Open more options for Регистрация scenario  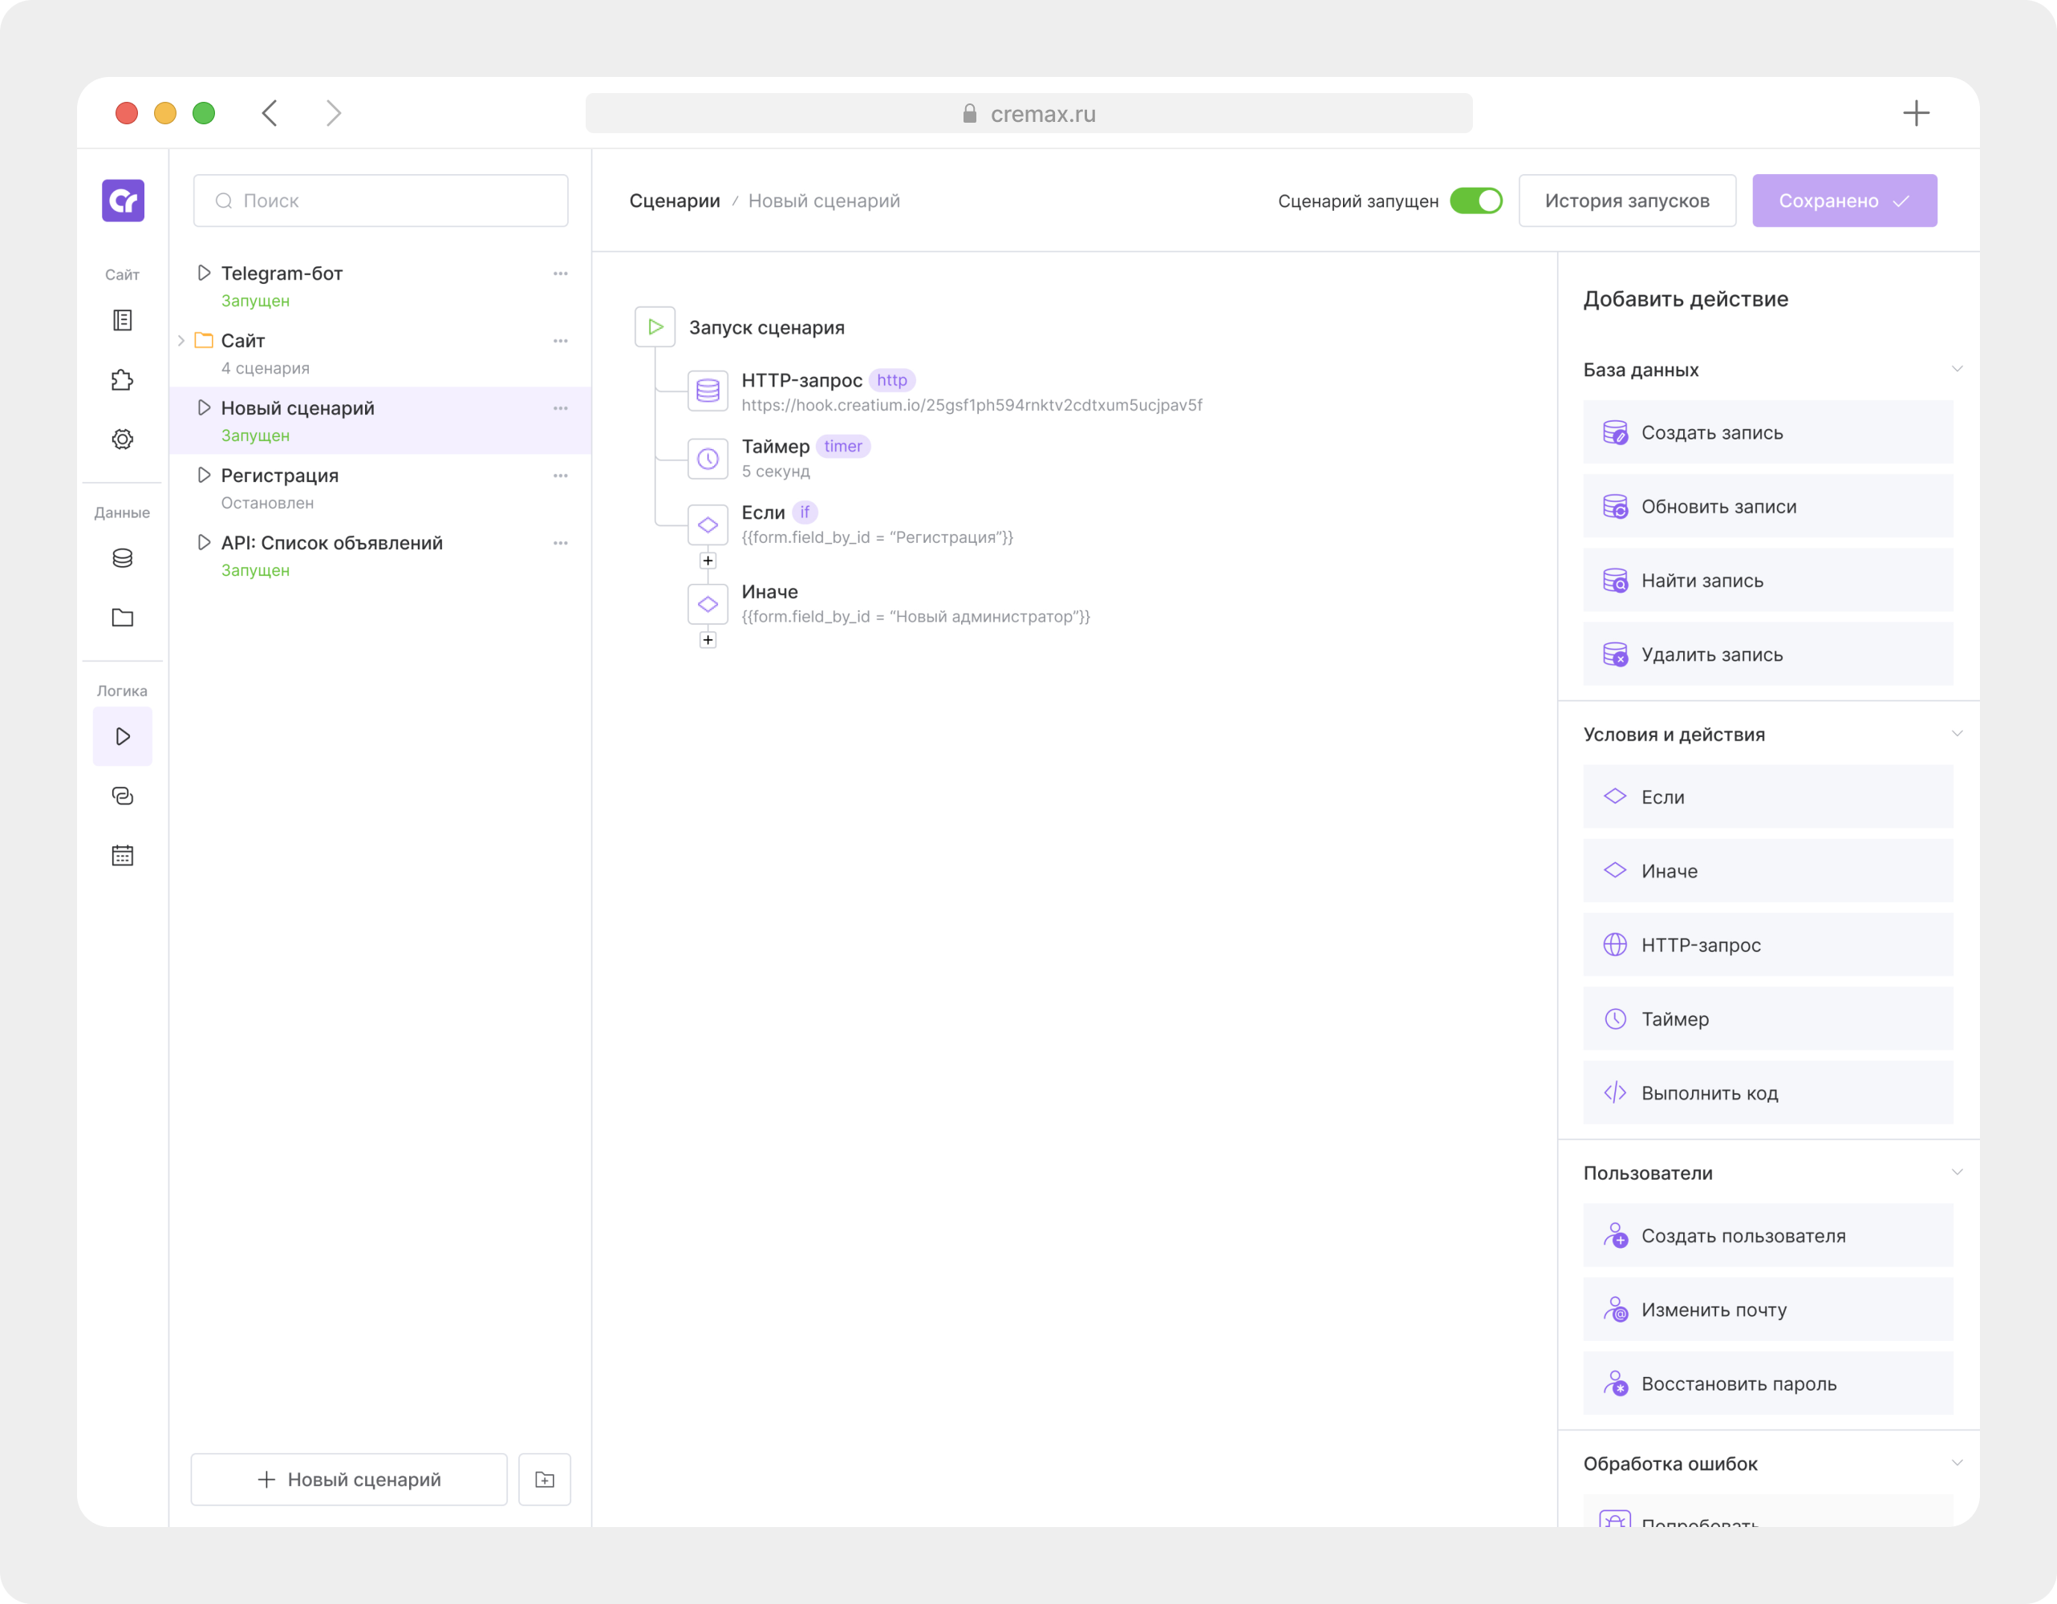coord(561,476)
